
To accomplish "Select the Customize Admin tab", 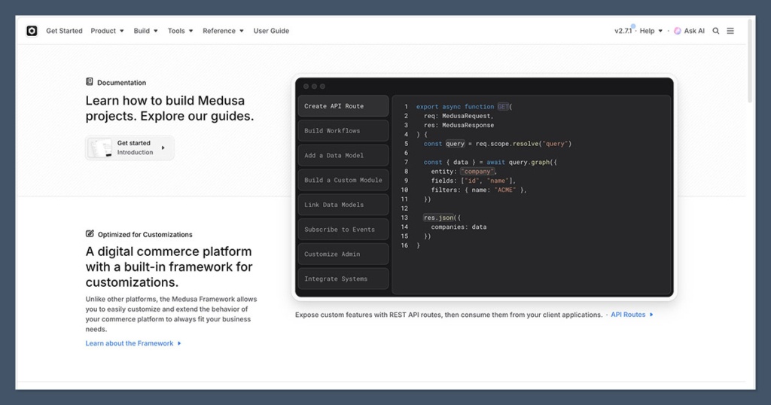I will [x=343, y=254].
